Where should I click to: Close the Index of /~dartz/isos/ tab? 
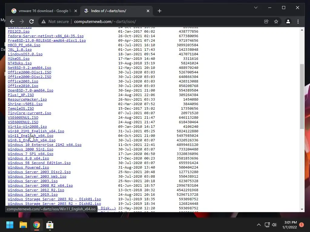148,11
